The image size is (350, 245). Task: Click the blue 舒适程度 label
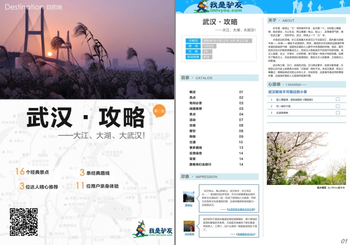point(193,57)
